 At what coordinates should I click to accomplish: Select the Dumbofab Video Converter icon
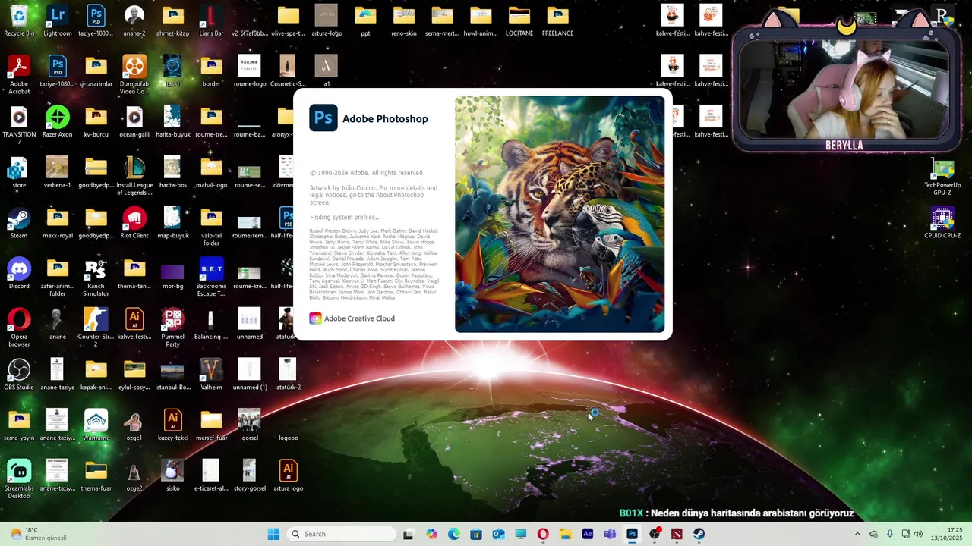[134, 75]
